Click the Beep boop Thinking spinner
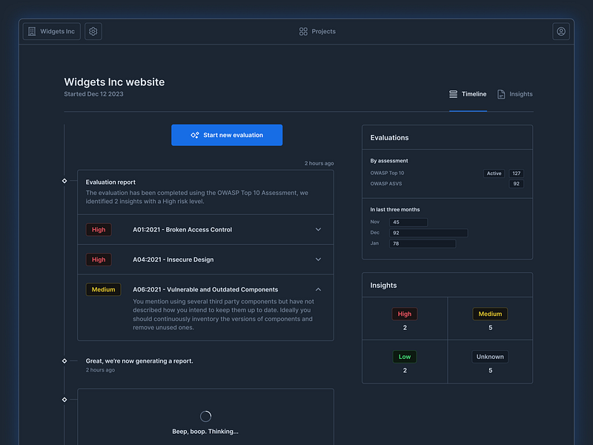This screenshot has width=593, height=445. point(205,416)
